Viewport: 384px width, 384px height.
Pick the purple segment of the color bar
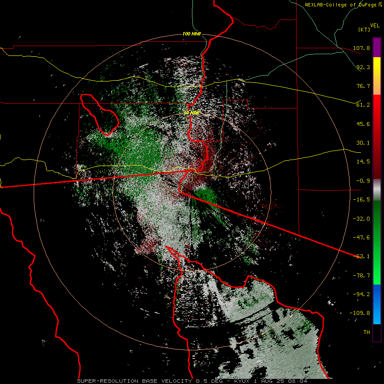[x=377, y=48]
